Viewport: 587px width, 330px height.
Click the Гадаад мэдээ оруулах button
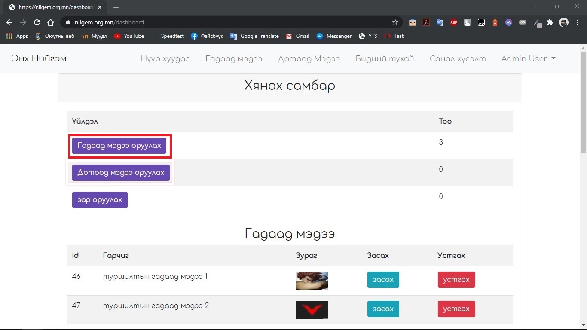point(119,146)
